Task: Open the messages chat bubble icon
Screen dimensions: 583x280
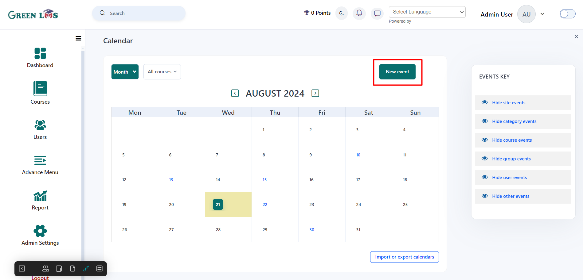Action: [377, 13]
